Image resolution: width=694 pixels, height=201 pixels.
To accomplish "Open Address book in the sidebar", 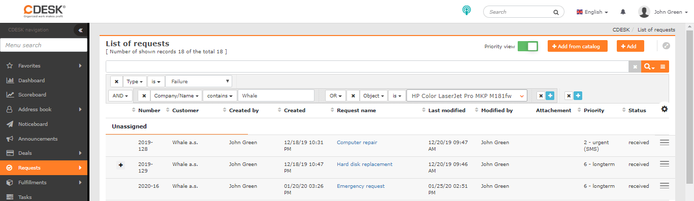I will (x=44, y=109).
